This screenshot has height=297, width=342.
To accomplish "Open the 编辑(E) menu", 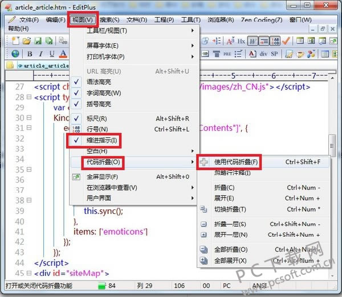I will (56, 20).
